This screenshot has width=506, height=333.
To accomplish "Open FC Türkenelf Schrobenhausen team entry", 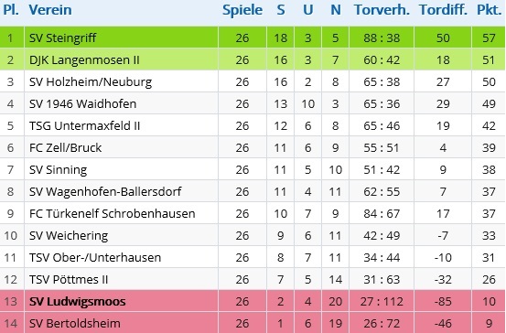I will tap(112, 213).
